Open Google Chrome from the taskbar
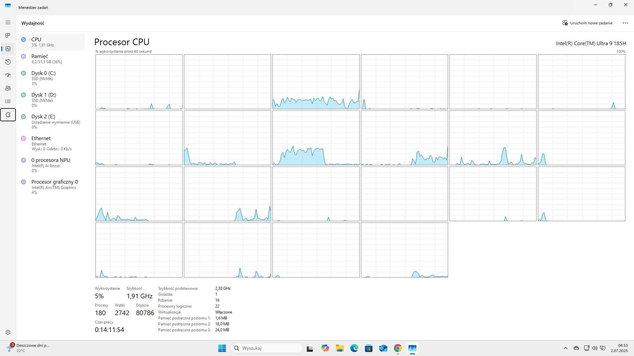 coord(398,348)
